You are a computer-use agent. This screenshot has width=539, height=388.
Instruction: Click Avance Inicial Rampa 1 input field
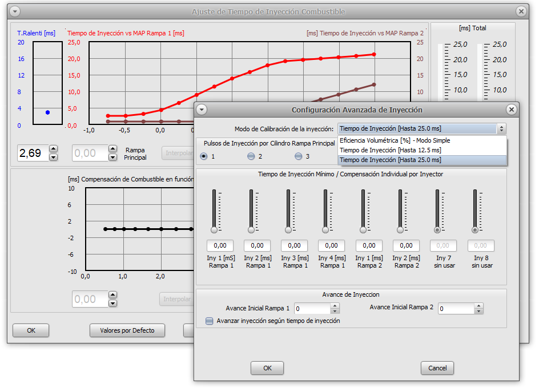[312, 309]
